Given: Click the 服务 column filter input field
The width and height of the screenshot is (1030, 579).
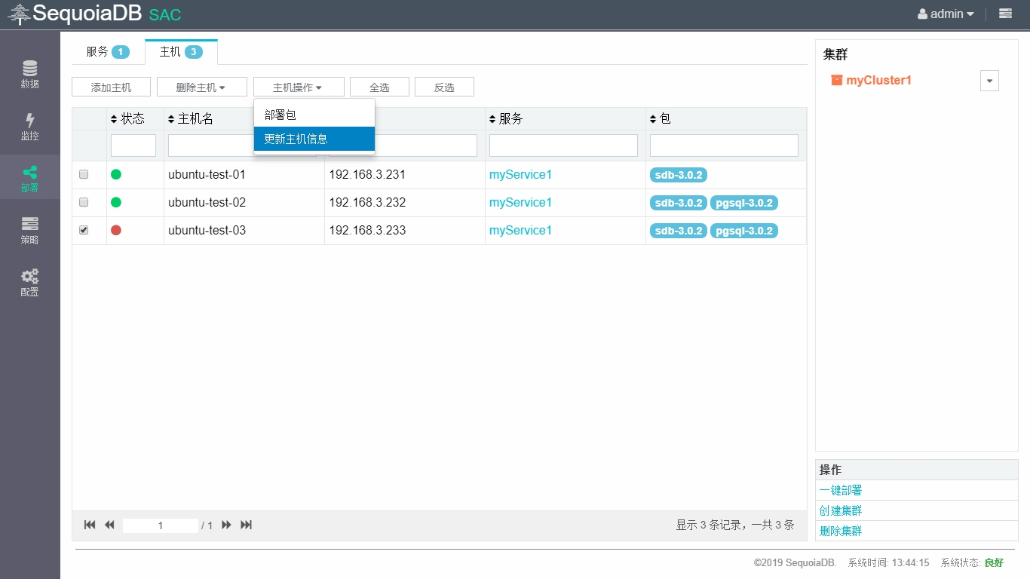Looking at the screenshot, I should pyautogui.click(x=563, y=146).
